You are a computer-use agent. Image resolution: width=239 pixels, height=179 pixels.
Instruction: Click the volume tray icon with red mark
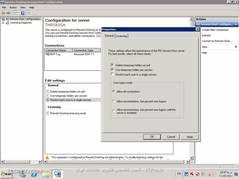click(x=209, y=174)
